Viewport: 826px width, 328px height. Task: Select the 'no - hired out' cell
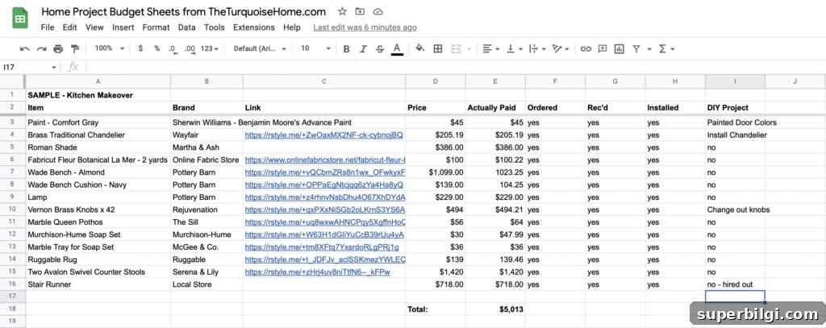(735, 284)
